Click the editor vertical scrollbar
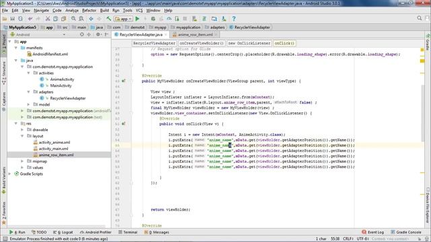This screenshot has width=431, height=242. click(423, 113)
